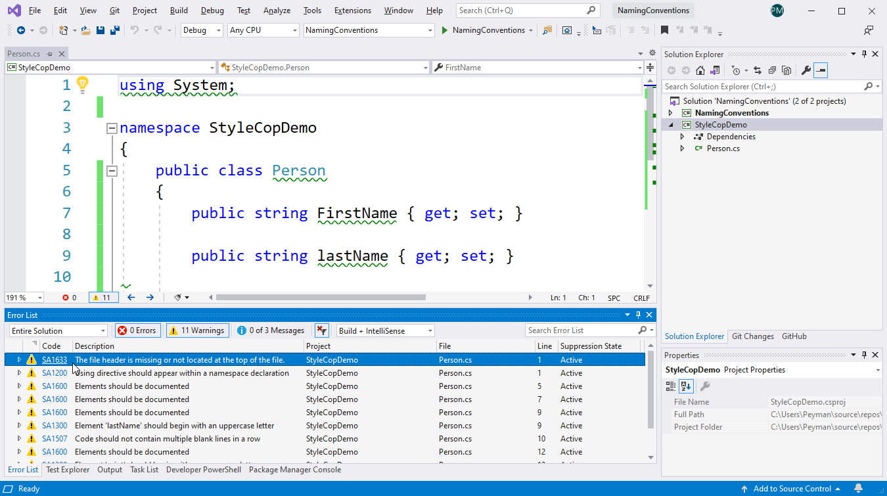Switch to the Git Changes tab
This screenshot has height=496, width=887.
point(753,336)
